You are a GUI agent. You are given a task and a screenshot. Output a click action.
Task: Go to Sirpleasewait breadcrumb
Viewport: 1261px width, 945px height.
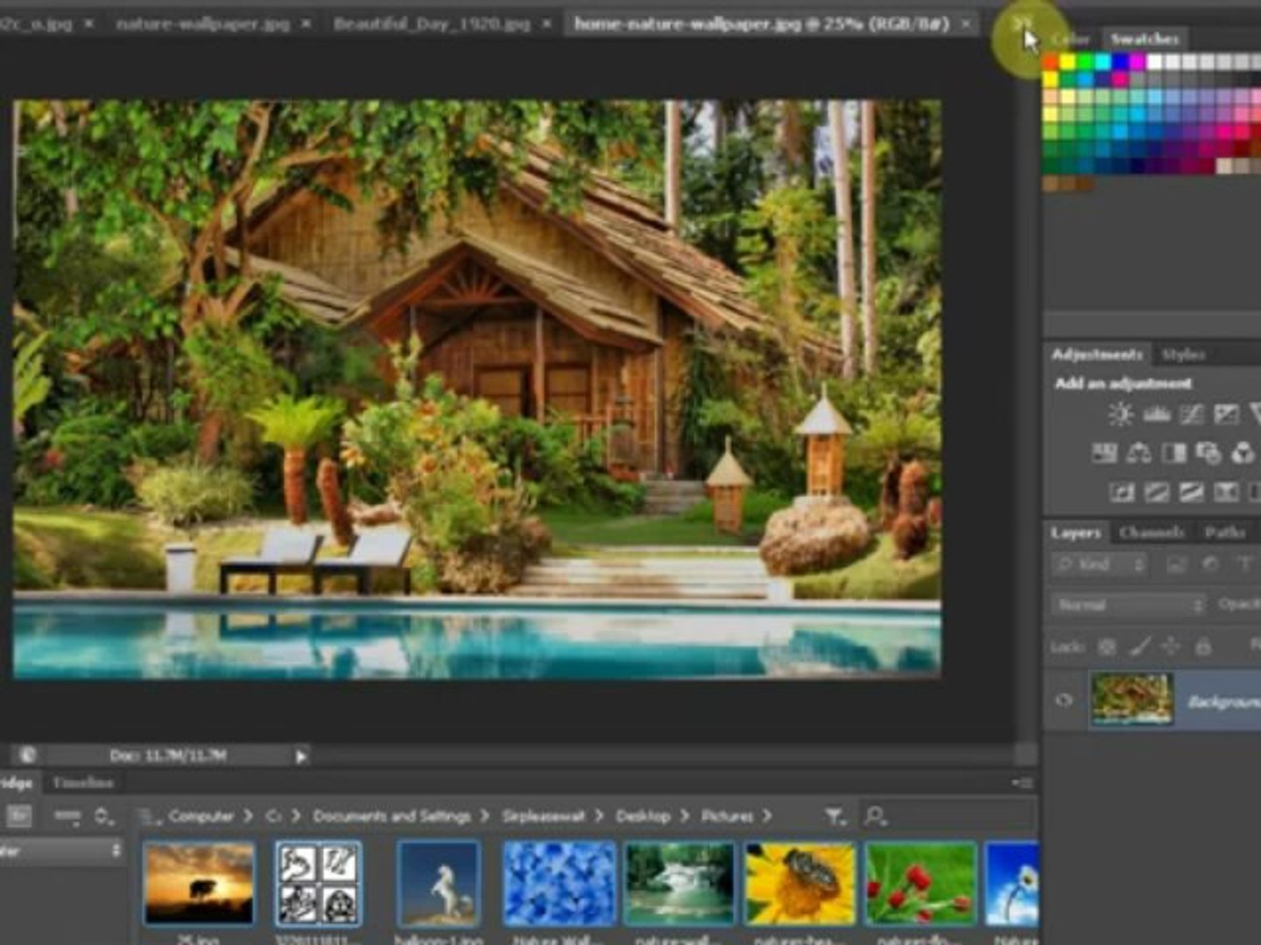(x=543, y=816)
